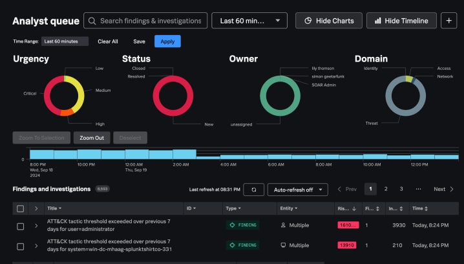Image resolution: width=464 pixels, height=264 pixels.
Task: Click the Risk column sort arrow
Action: (354, 209)
